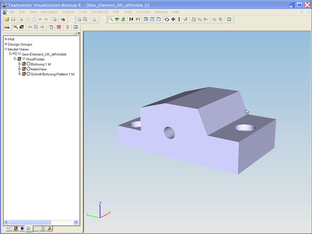Click the Zoom Area icon
Image resolution: width=312 pixels, height=234 pixels.
pos(152,19)
